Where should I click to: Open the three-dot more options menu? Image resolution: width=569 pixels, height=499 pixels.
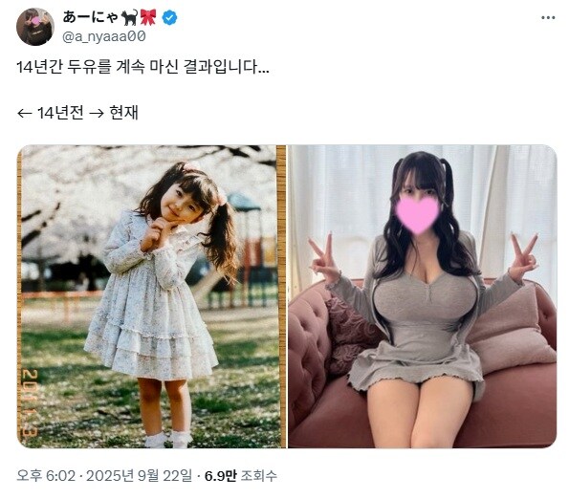(548, 18)
